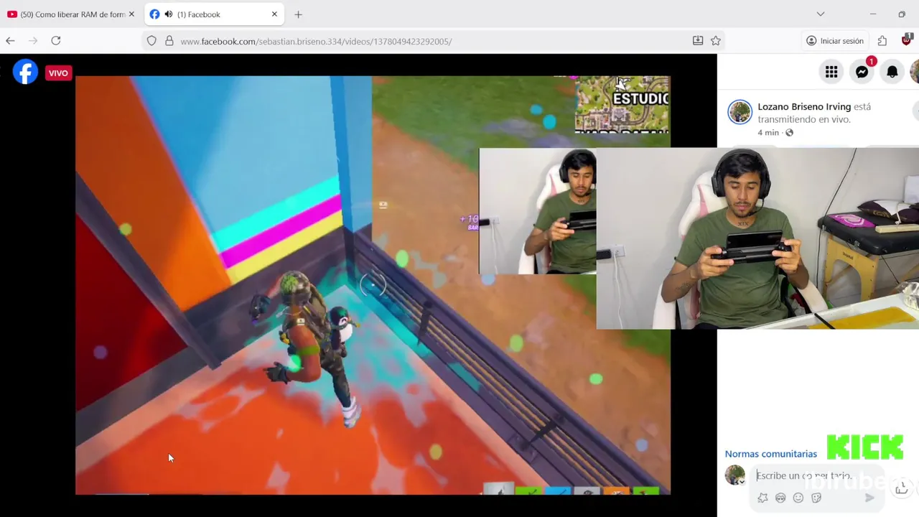View site security padlock info
The height and width of the screenshot is (517, 919).
coord(169,41)
